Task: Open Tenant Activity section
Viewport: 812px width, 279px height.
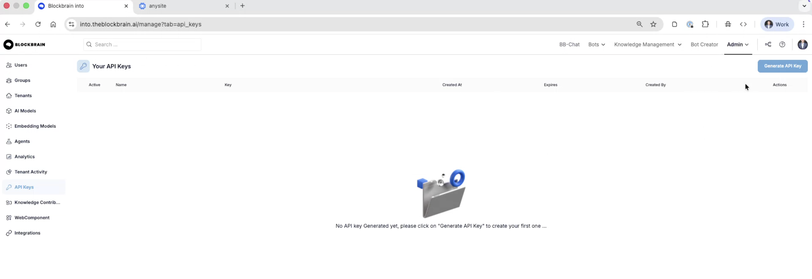Action: [x=30, y=172]
